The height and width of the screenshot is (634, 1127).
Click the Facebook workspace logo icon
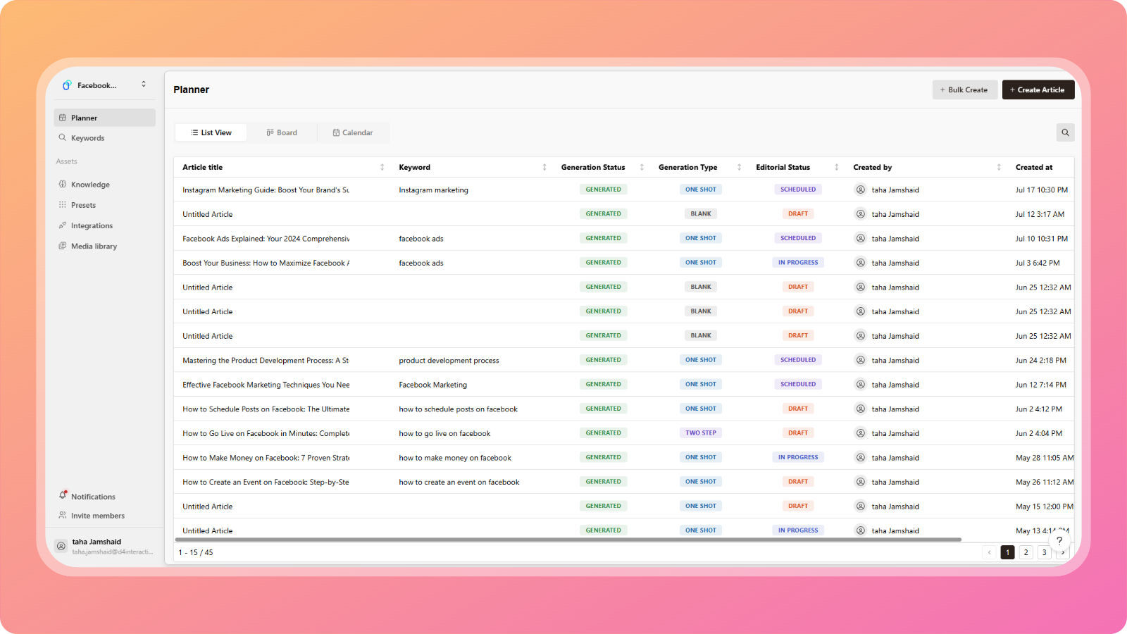point(67,85)
